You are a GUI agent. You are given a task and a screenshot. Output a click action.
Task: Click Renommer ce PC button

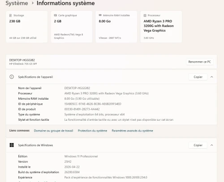coord(199,62)
